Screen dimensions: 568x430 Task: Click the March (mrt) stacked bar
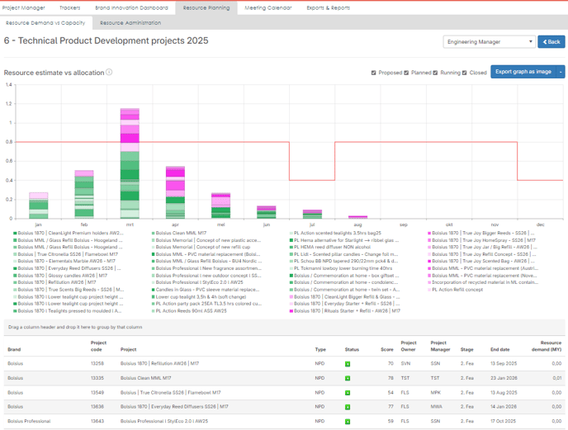coord(130,163)
